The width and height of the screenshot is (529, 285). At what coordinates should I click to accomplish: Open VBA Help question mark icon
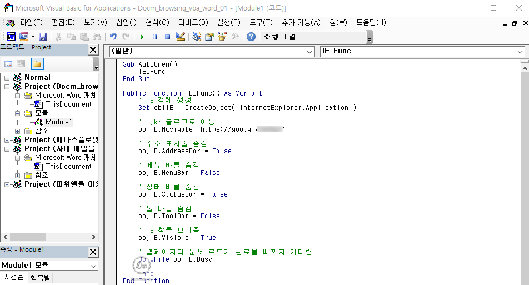(251, 37)
